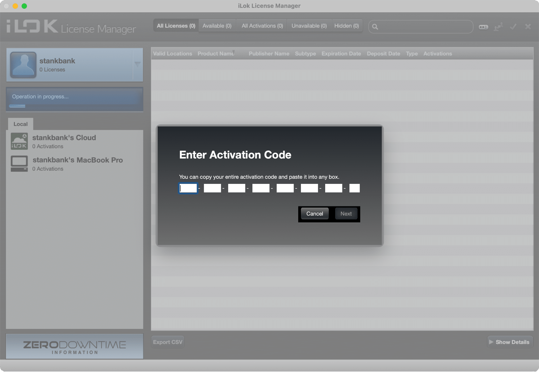Click the magnifying glass search icon
The height and width of the screenshot is (372, 539).
click(375, 27)
